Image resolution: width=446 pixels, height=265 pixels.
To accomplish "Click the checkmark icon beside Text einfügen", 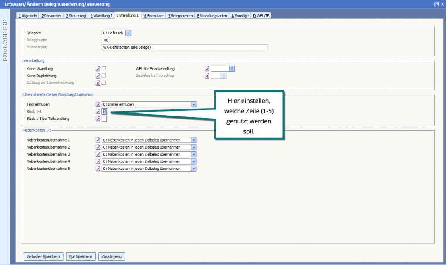I will click(x=98, y=104).
